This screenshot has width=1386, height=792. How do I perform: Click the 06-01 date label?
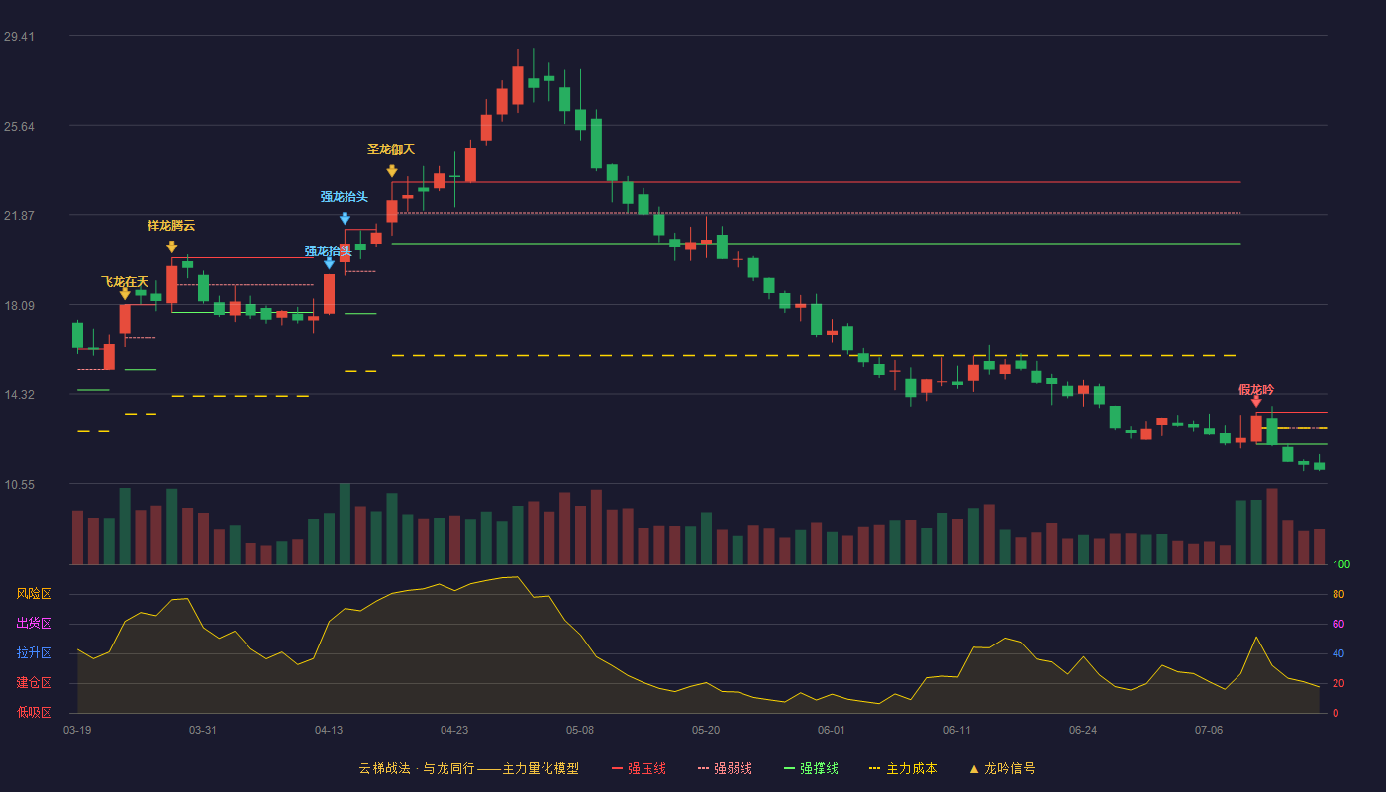coord(832,730)
